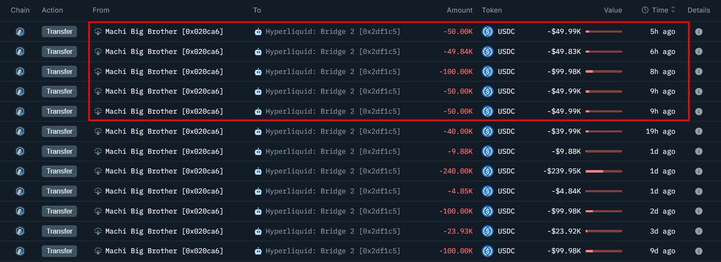Select amount -4.85K
This screenshot has height=262, width=721.
click(x=460, y=191)
